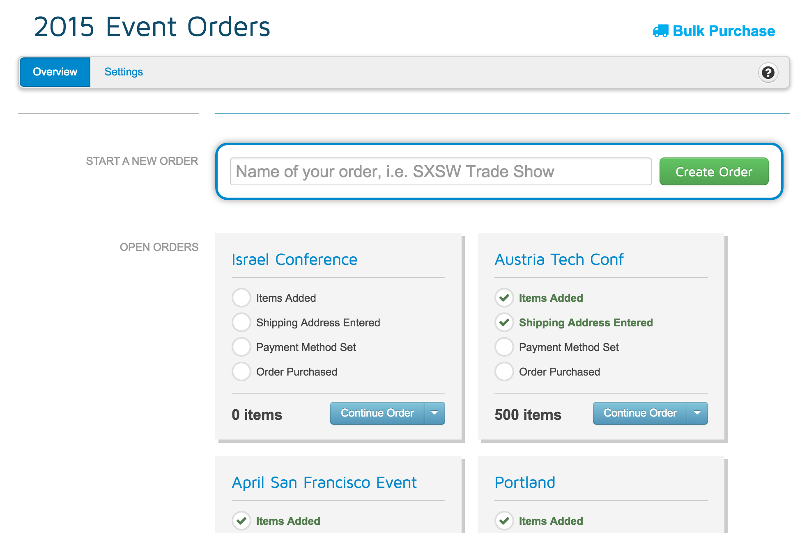Click the Bulk Purchase truck icon
Image resolution: width=809 pixels, height=533 pixels.
click(660, 31)
